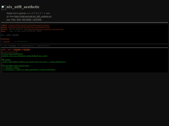Open the README link in navigation
The width and height of the screenshot is (169, 126).
[27, 20]
